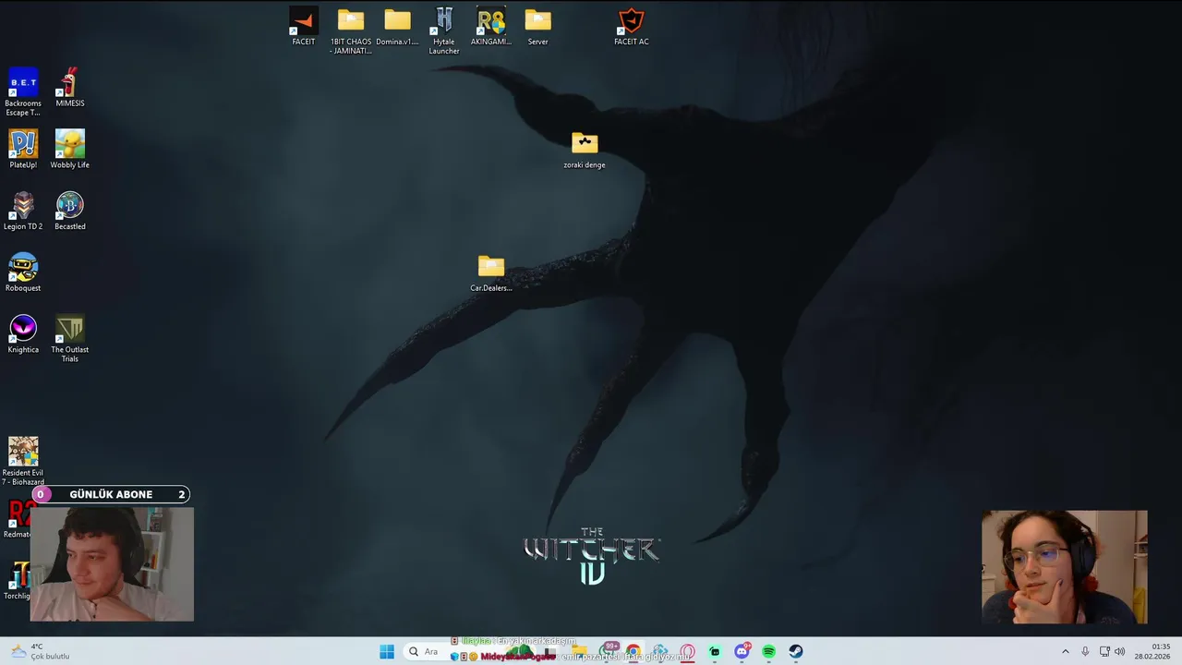Open the dark green app beside Discord
Image resolution: width=1182 pixels, height=665 pixels.
[715, 651]
